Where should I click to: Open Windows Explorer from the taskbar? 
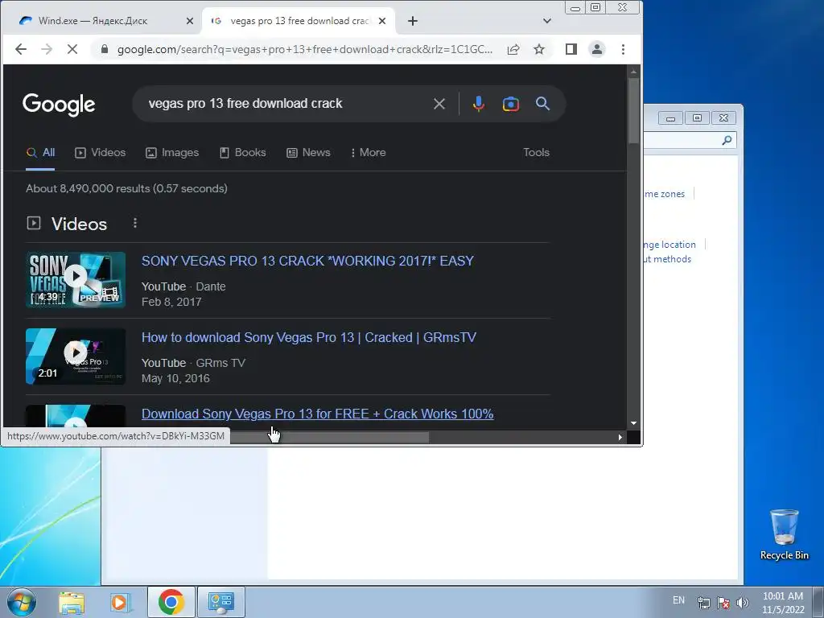pos(72,602)
